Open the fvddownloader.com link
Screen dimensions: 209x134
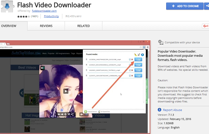(x=44, y=11)
